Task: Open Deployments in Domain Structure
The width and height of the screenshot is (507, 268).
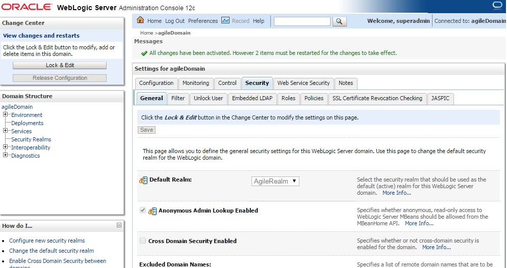Action: 27,123
